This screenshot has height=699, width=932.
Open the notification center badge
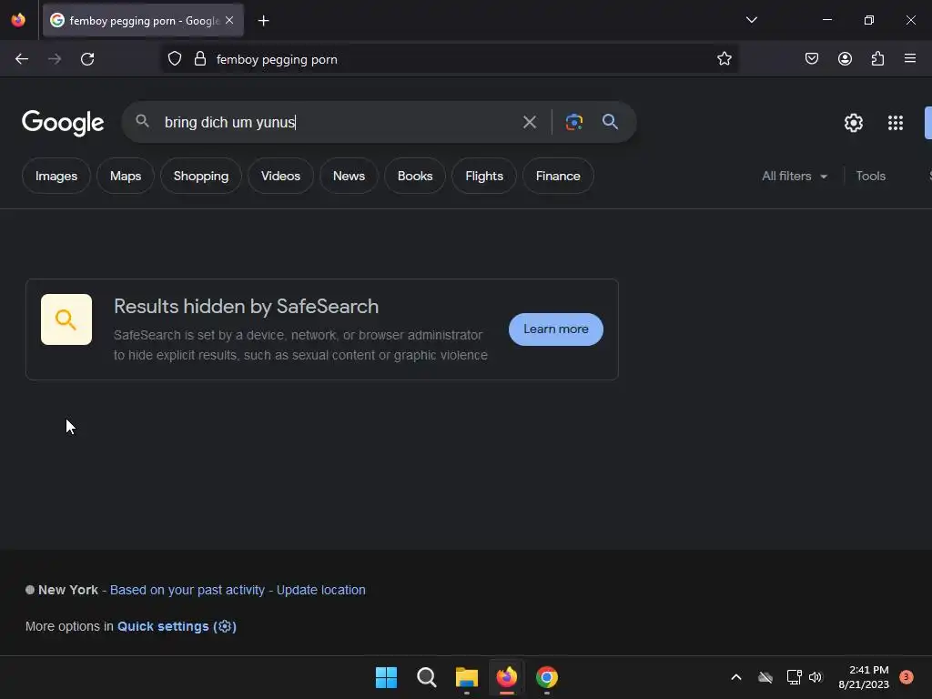pyautogui.click(x=907, y=677)
